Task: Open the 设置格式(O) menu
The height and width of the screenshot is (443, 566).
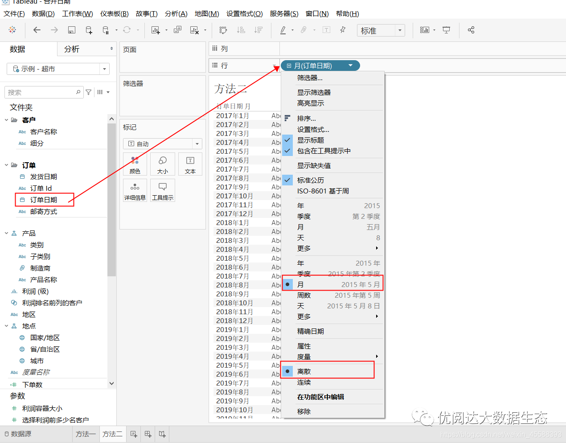Action: click(x=245, y=13)
